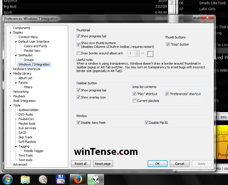Open Windows Explorer from the taskbar
This screenshot has width=228, height=185.
[x=25, y=180]
